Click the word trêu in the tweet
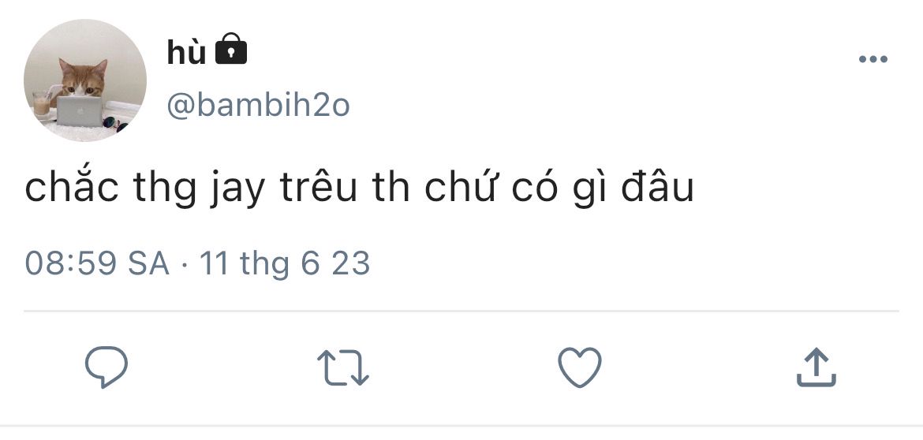 (319, 187)
